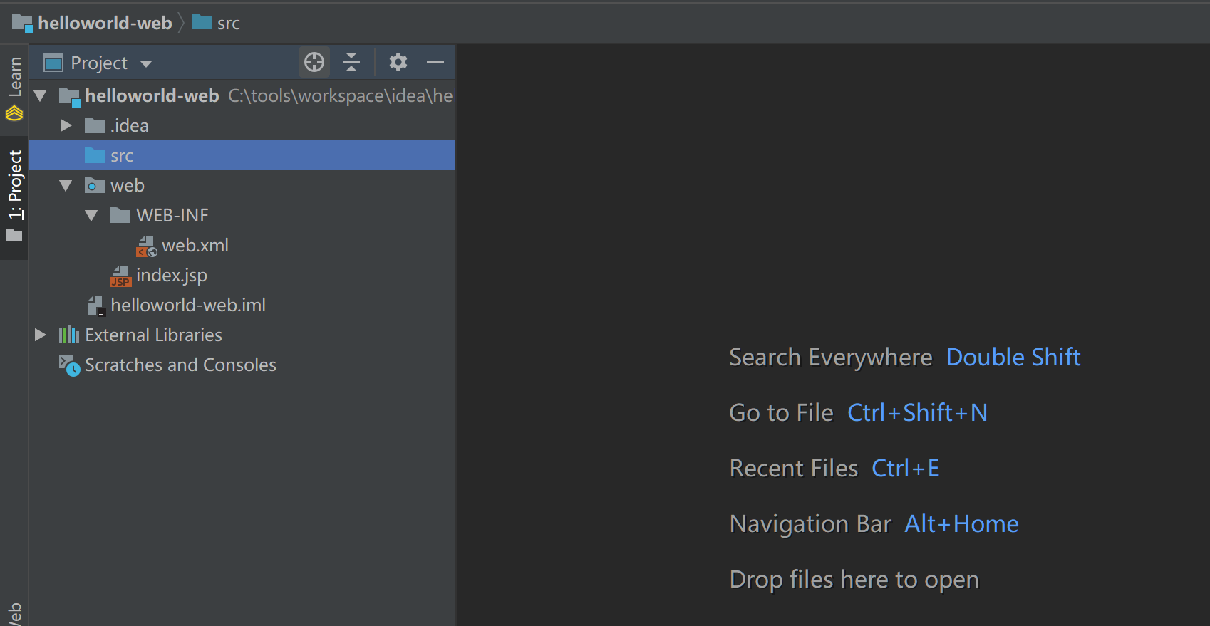Click the helloworld-web.iml file icon
Viewport: 1210px width, 626px height.
95,306
